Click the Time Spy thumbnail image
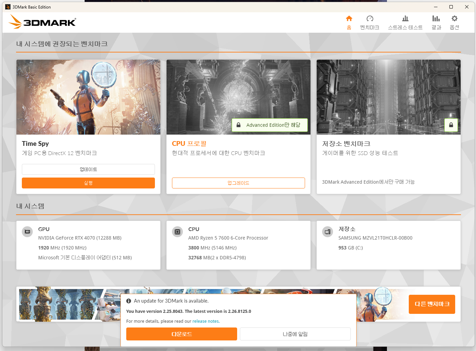Viewport: 476px width, 351px height. click(x=88, y=97)
